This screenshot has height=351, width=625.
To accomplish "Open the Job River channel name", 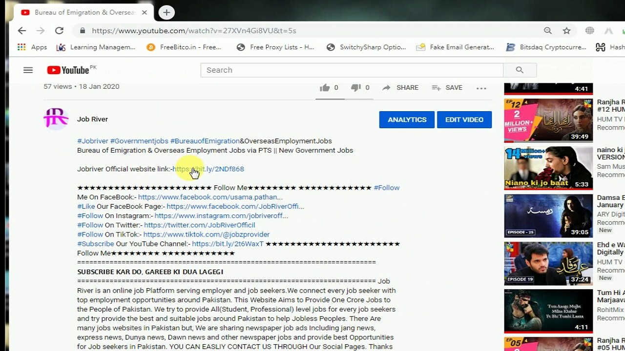I will (92, 119).
